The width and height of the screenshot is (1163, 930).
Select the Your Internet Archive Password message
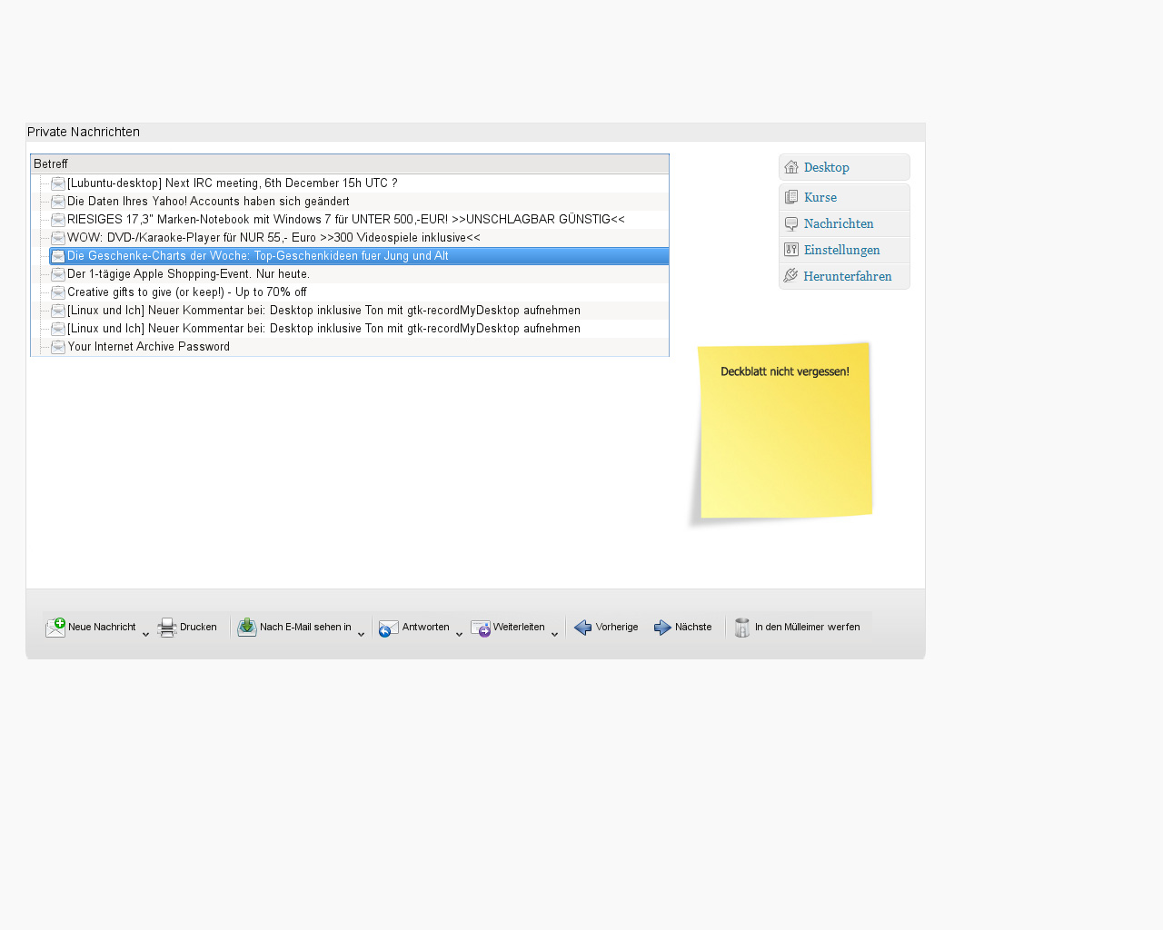point(148,347)
